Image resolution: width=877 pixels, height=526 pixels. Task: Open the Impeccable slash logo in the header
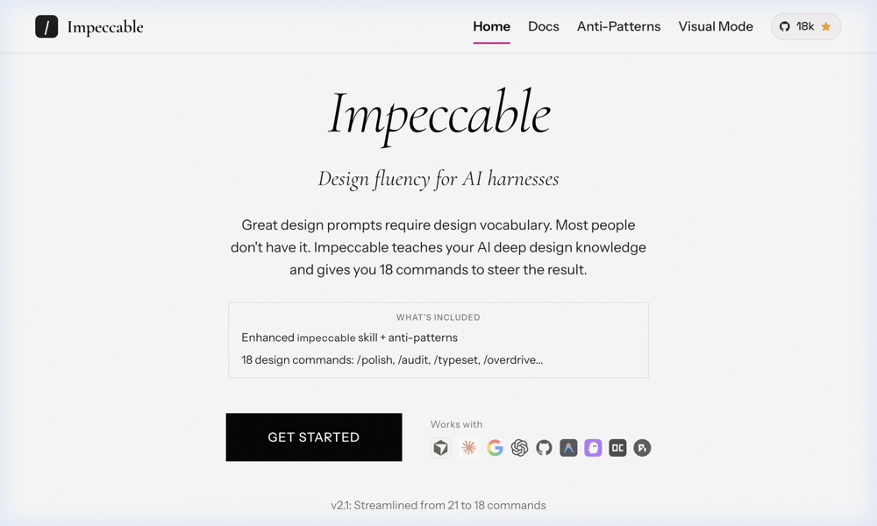46,26
